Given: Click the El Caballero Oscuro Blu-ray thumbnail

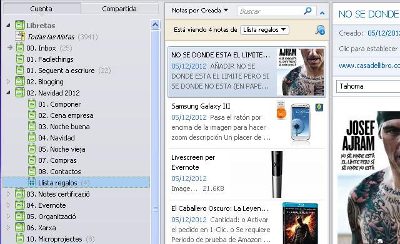Looking at the screenshot, I should tap(300, 223).
